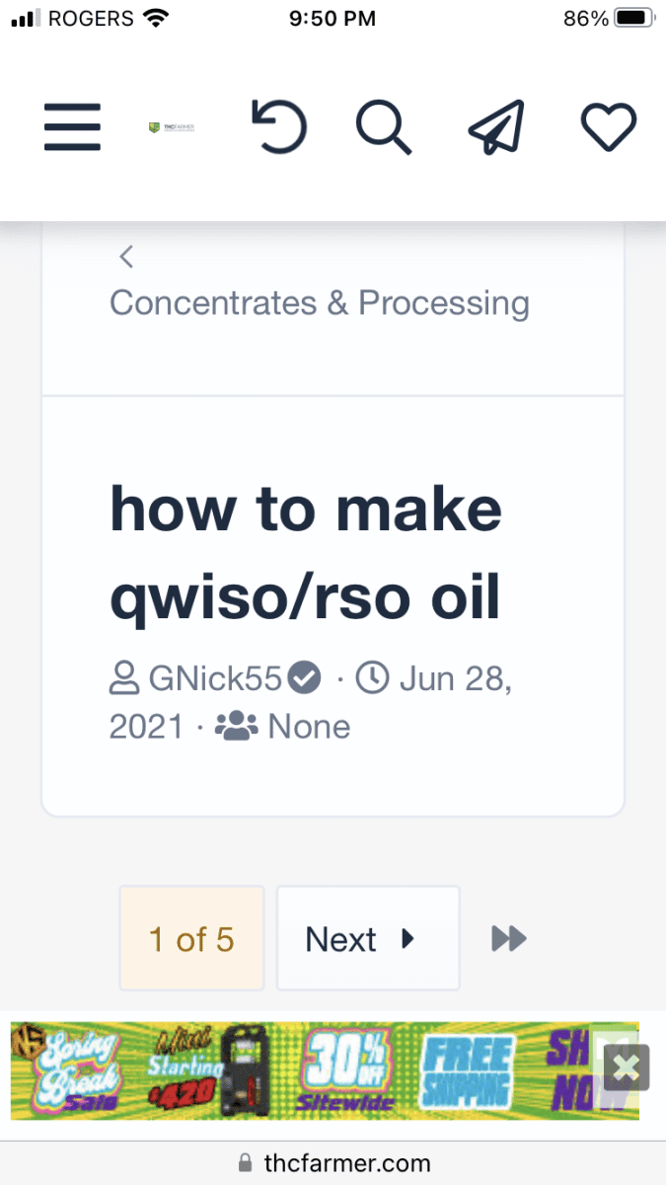Tap the THCFarmer logo
The height and width of the screenshot is (1185, 666).
[172, 127]
